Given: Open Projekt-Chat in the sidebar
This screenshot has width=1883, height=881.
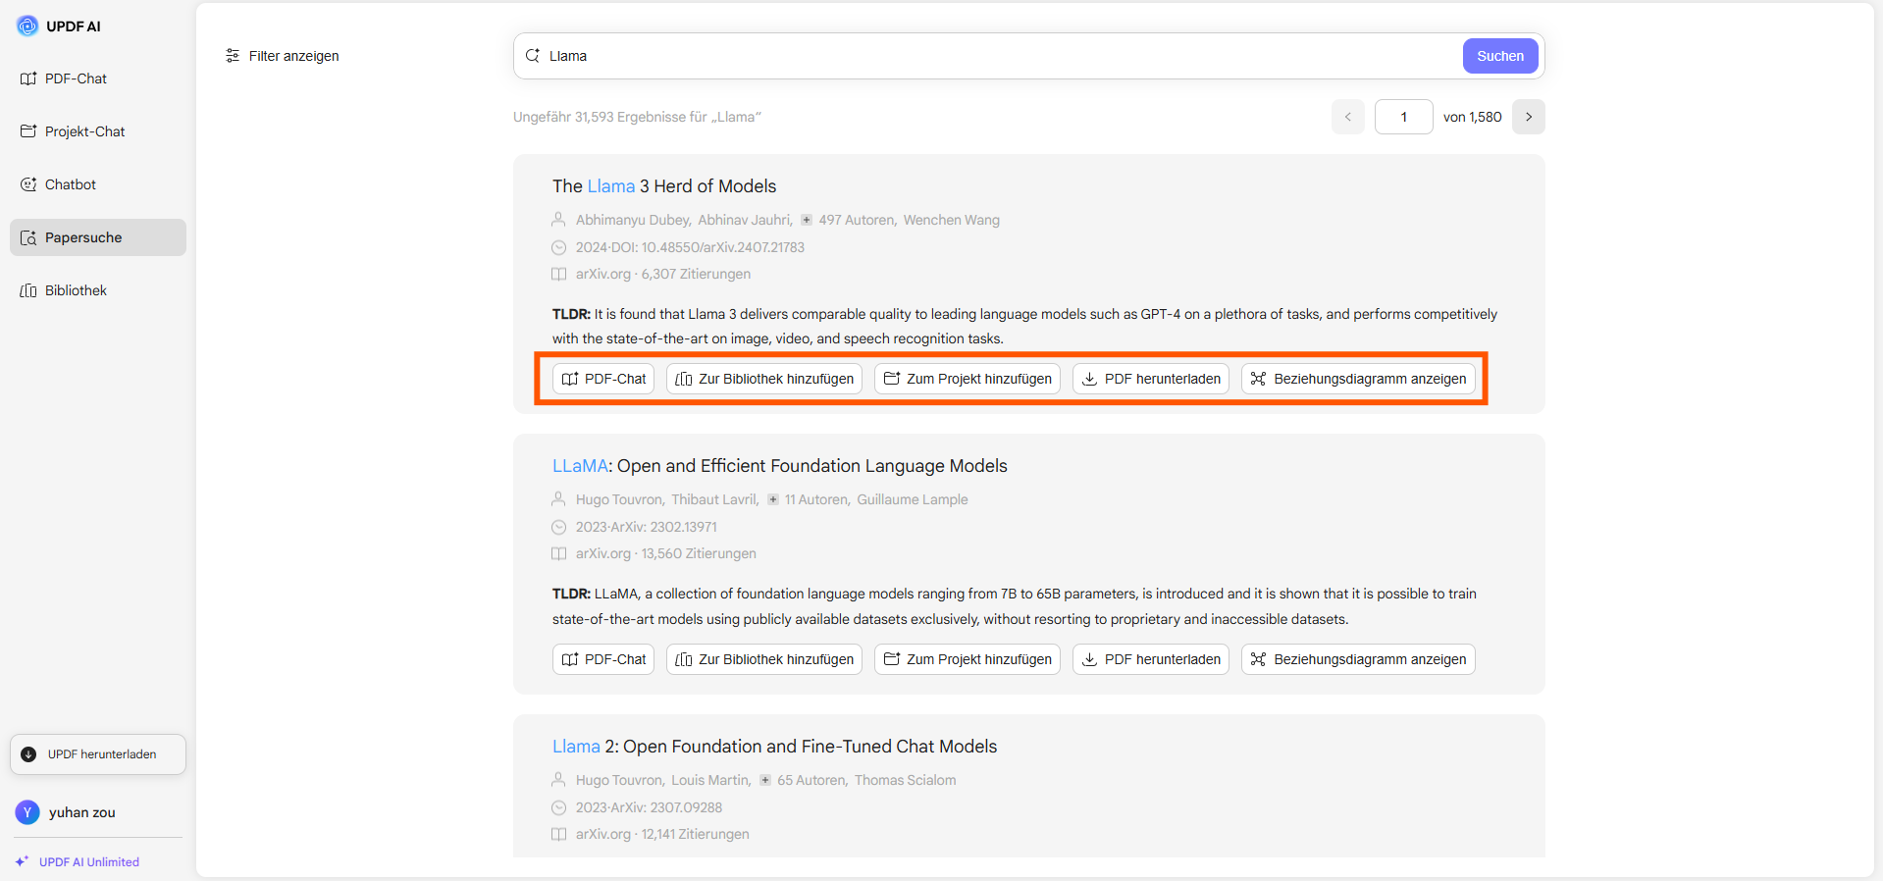Looking at the screenshot, I should coord(98,131).
